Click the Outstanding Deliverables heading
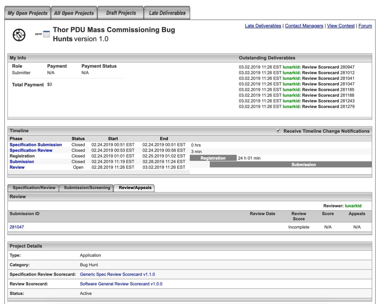This screenshot has width=380, height=304. click(x=267, y=58)
